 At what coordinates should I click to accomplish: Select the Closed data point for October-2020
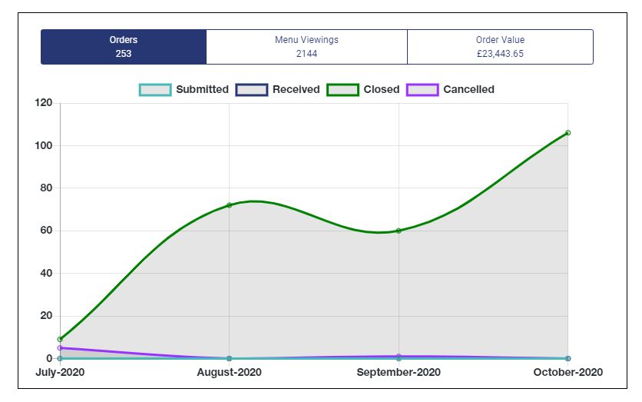568,133
